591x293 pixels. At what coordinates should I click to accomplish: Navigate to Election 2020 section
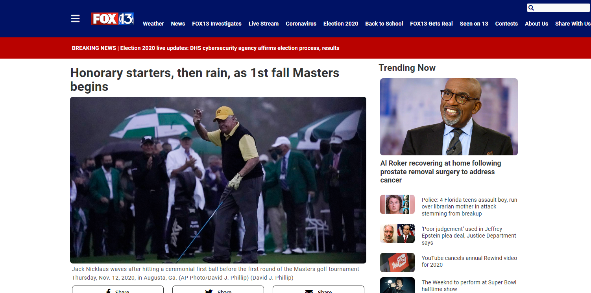pyautogui.click(x=341, y=24)
